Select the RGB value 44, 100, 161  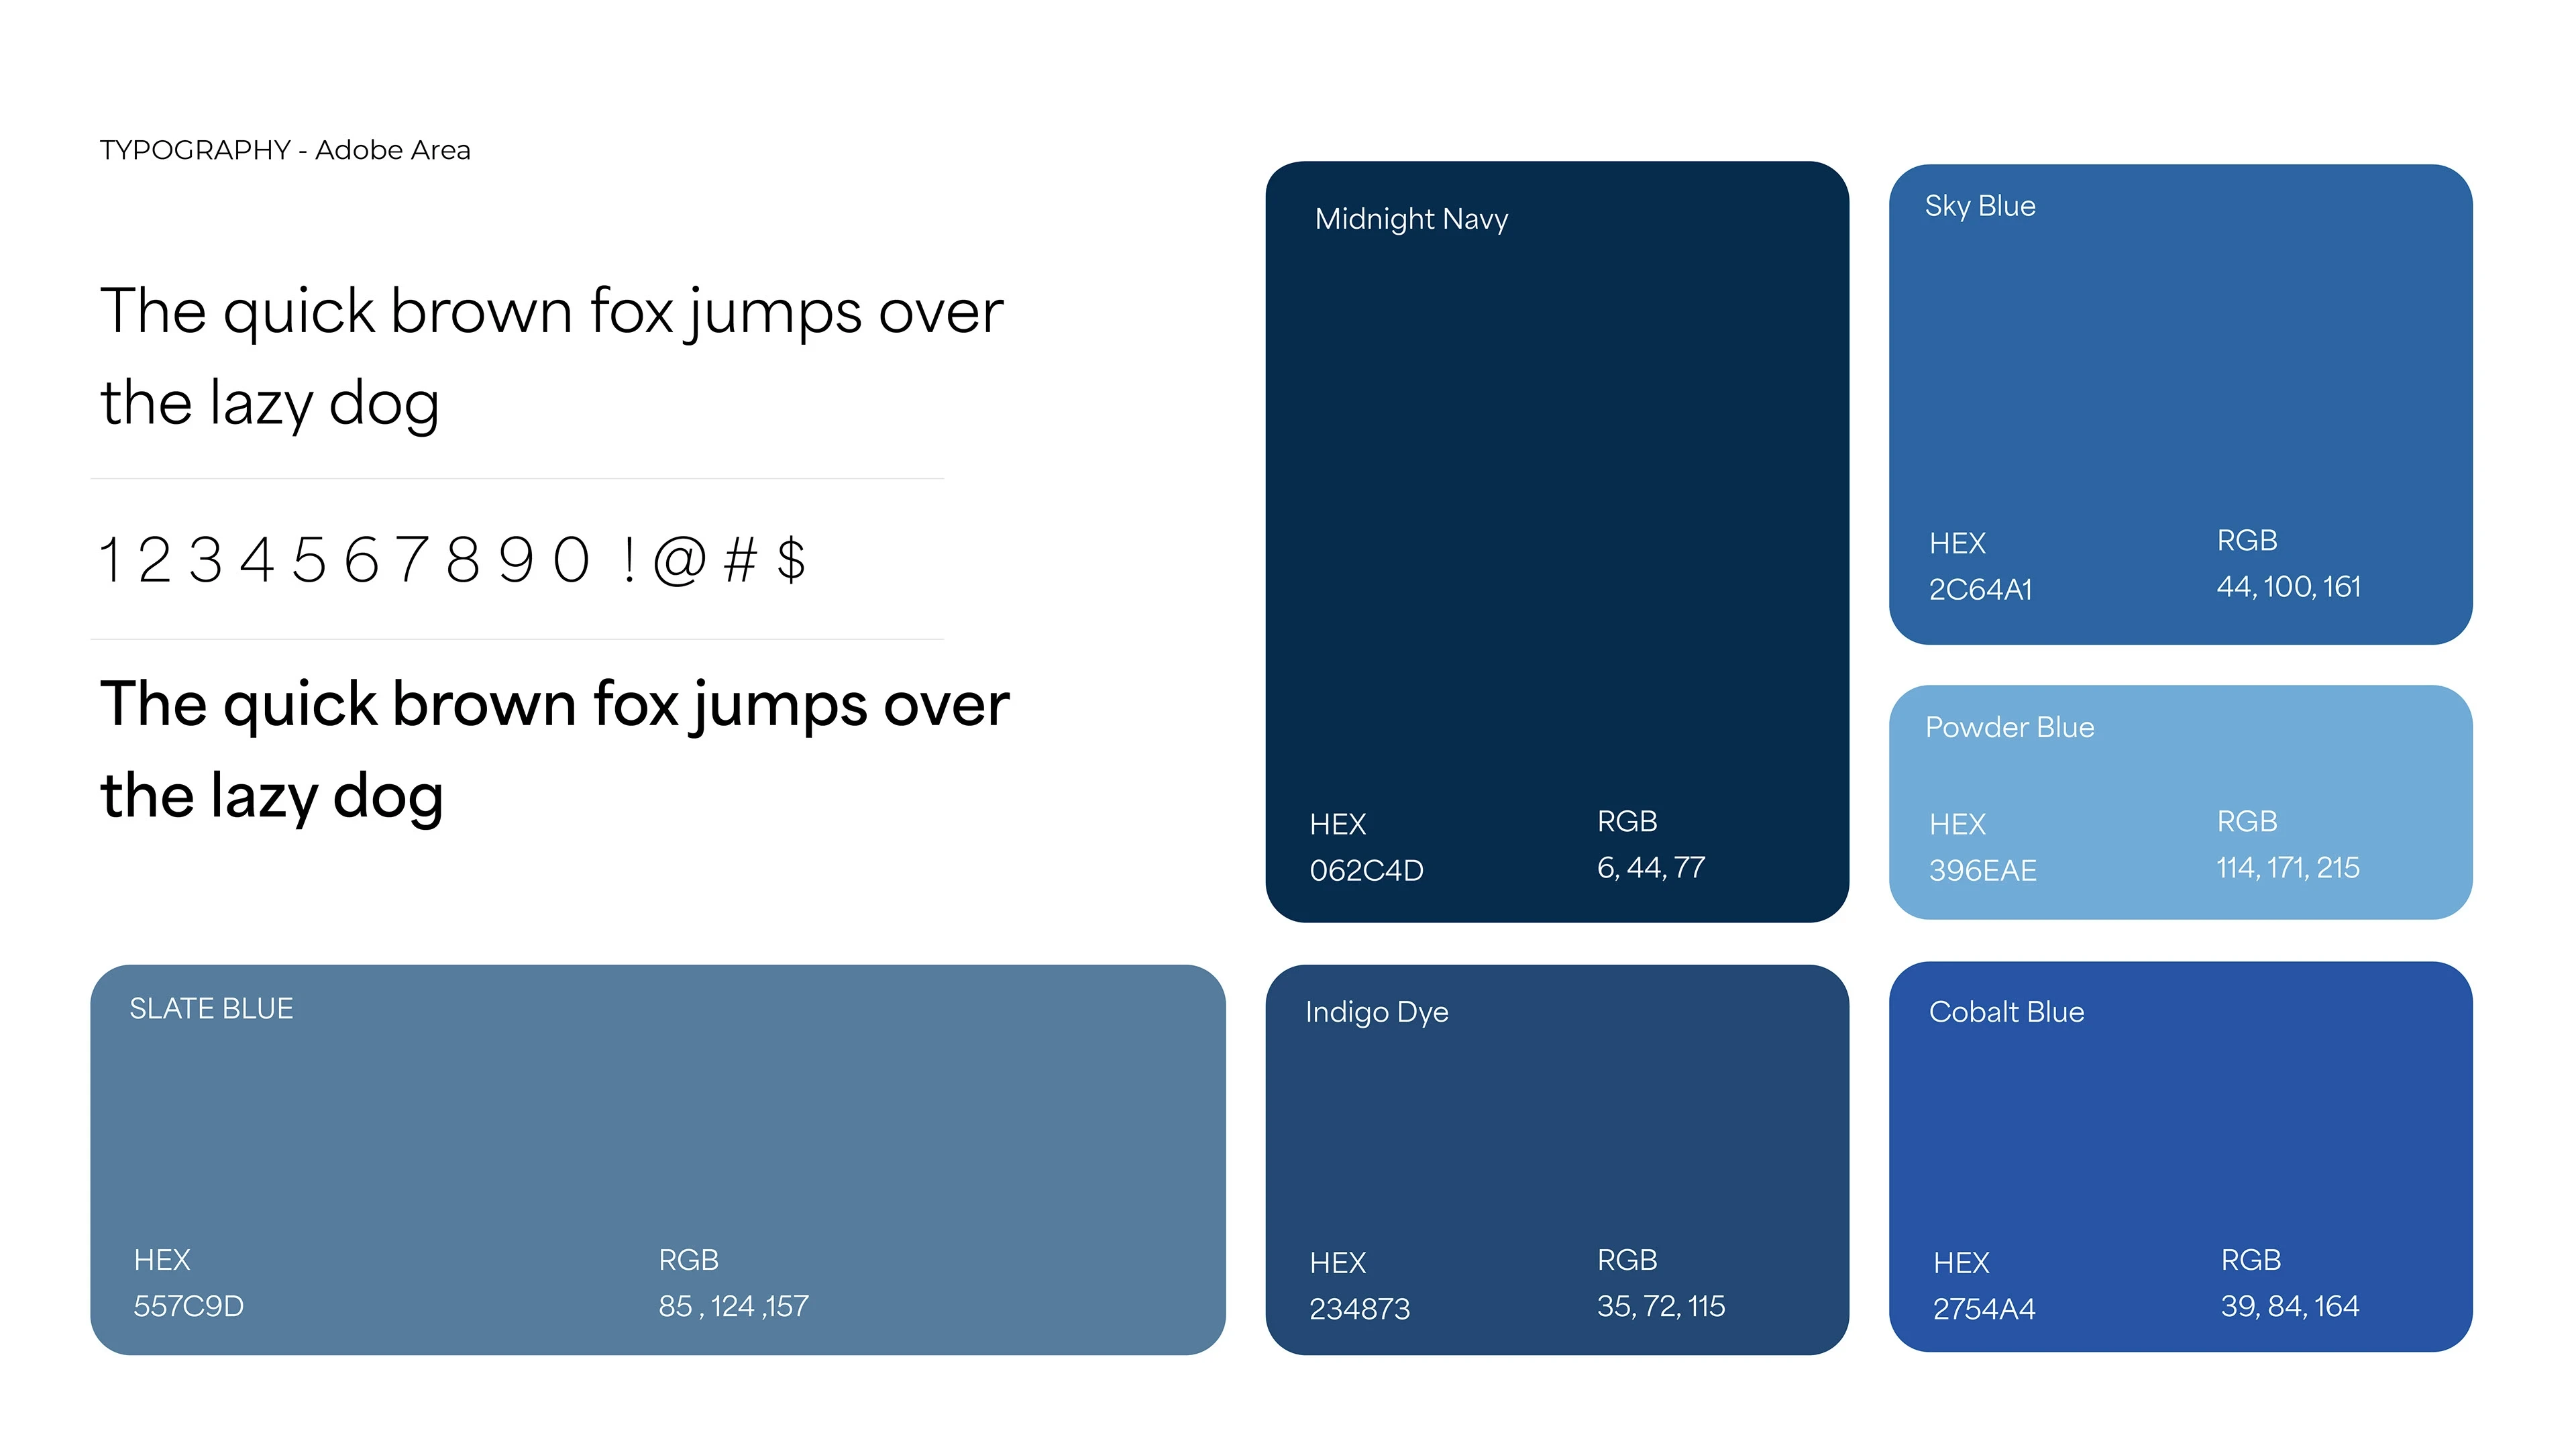pos(2288,586)
